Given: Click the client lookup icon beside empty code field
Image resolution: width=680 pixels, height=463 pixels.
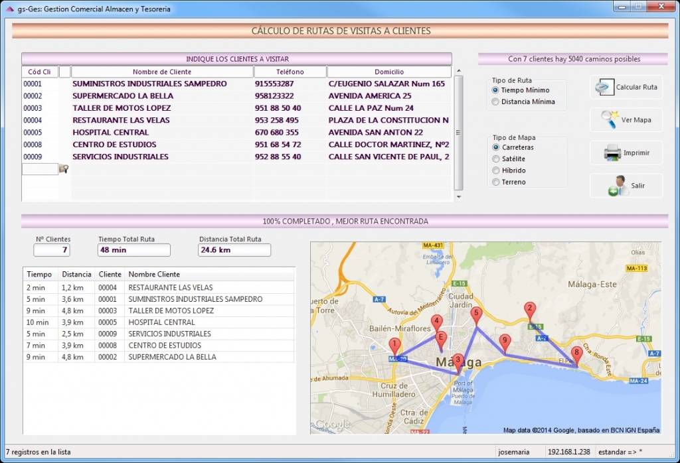Looking at the screenshot, I should coord(64,169).
